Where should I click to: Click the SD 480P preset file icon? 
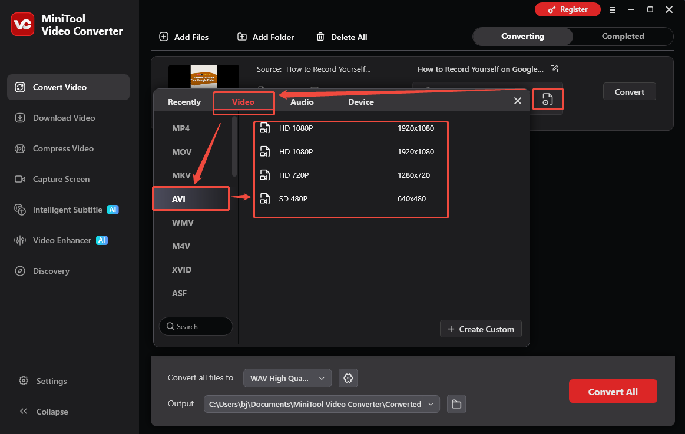tap(264, 198)
